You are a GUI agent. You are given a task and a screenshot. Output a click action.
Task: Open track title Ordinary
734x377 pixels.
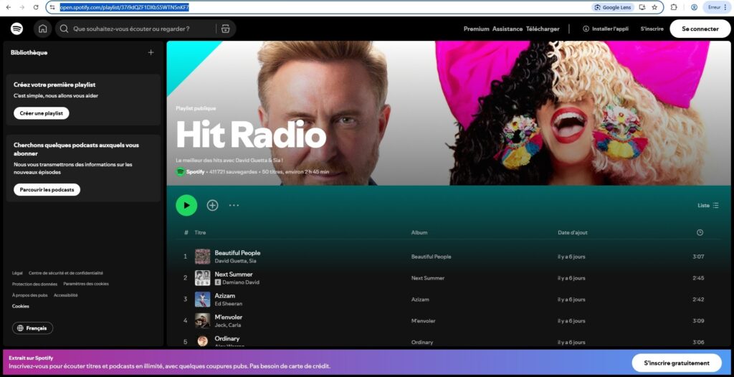(x=227, y=338)
